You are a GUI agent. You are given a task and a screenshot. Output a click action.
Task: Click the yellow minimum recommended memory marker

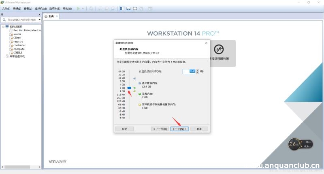point(134,91)
